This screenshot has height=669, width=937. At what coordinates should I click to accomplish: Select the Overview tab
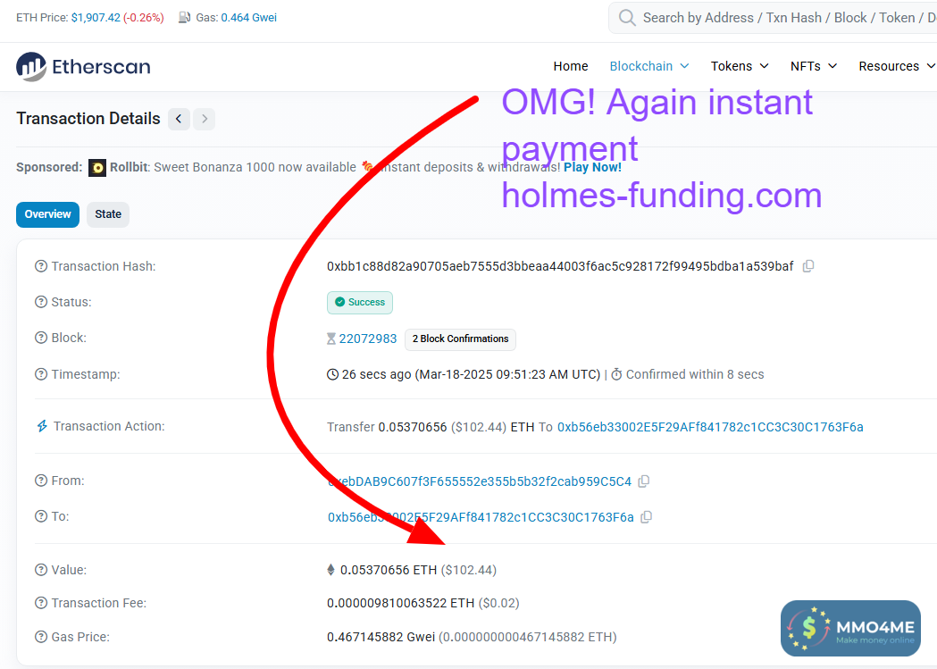48,214
